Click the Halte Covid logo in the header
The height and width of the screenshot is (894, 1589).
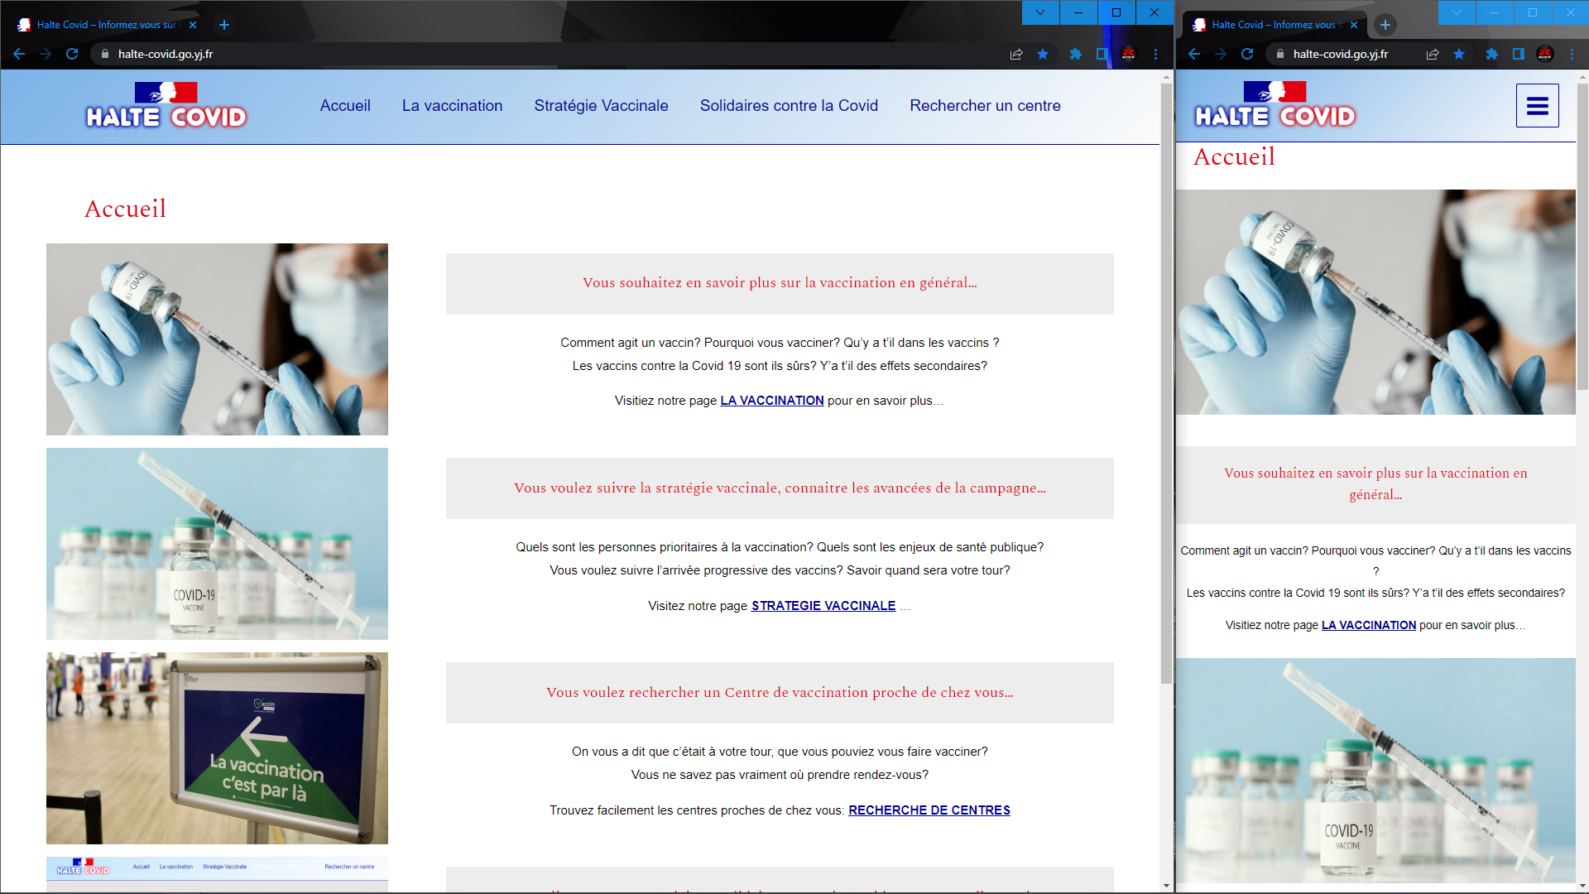pos(166,106)
